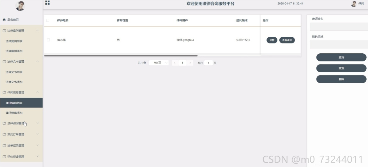Click the 法律文书管理 folder icon
Screen dimensions: 368x167
coord(4,61)
